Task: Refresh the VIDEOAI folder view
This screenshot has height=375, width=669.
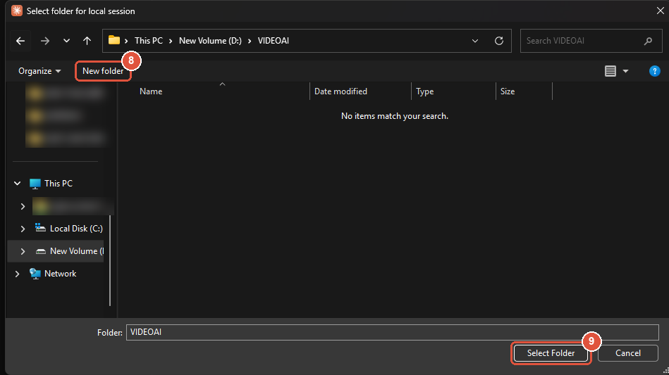Action: [x=499, y=41]
